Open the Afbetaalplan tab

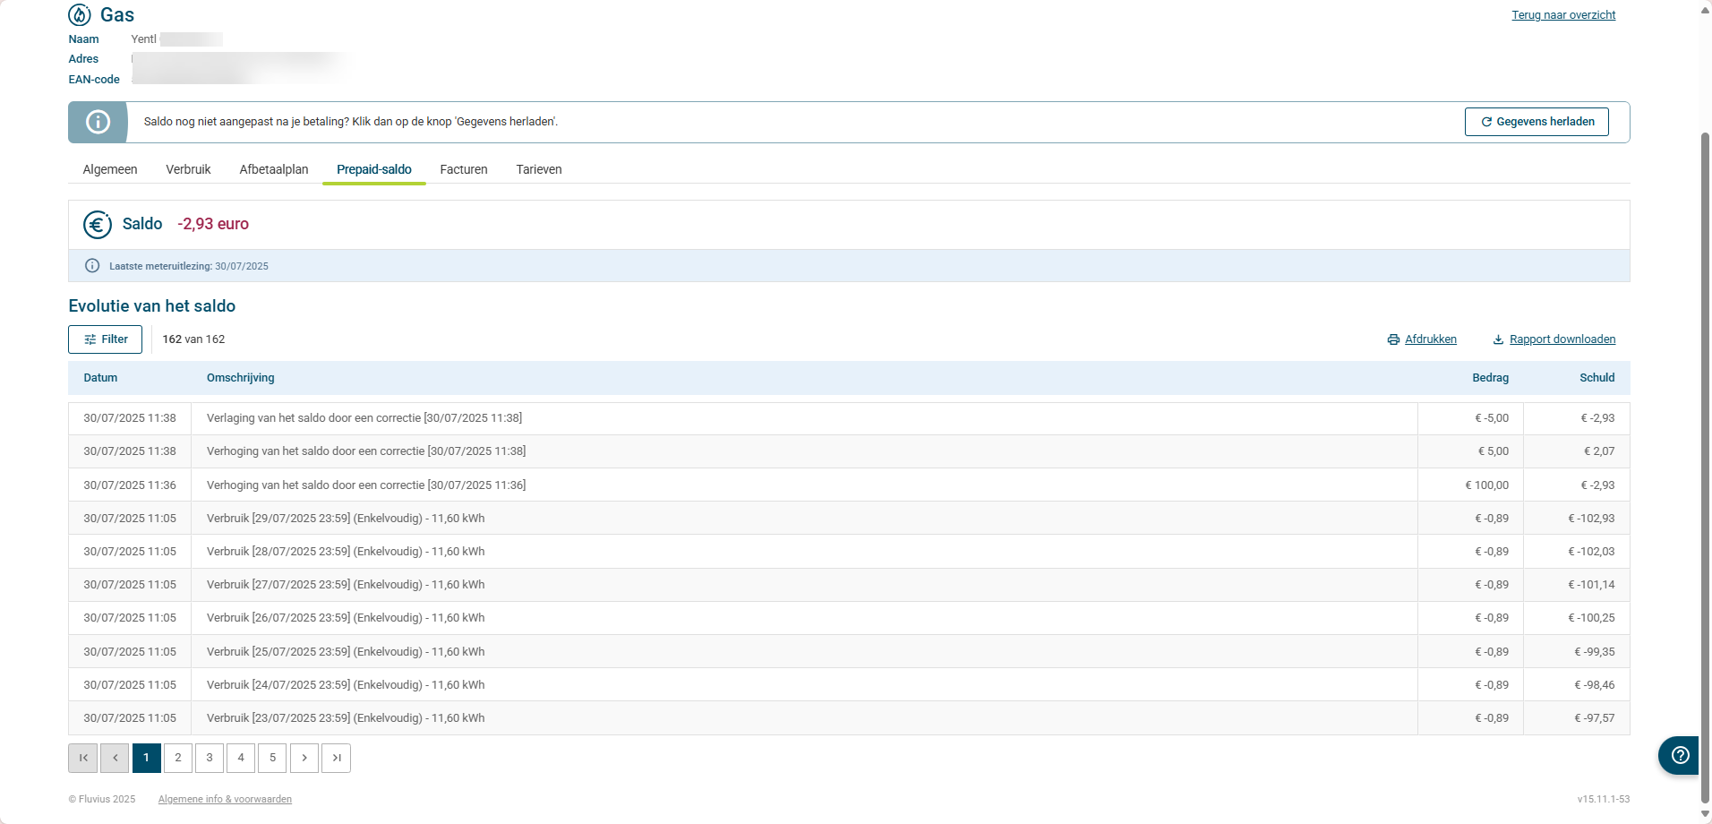[x=274, y=169]
